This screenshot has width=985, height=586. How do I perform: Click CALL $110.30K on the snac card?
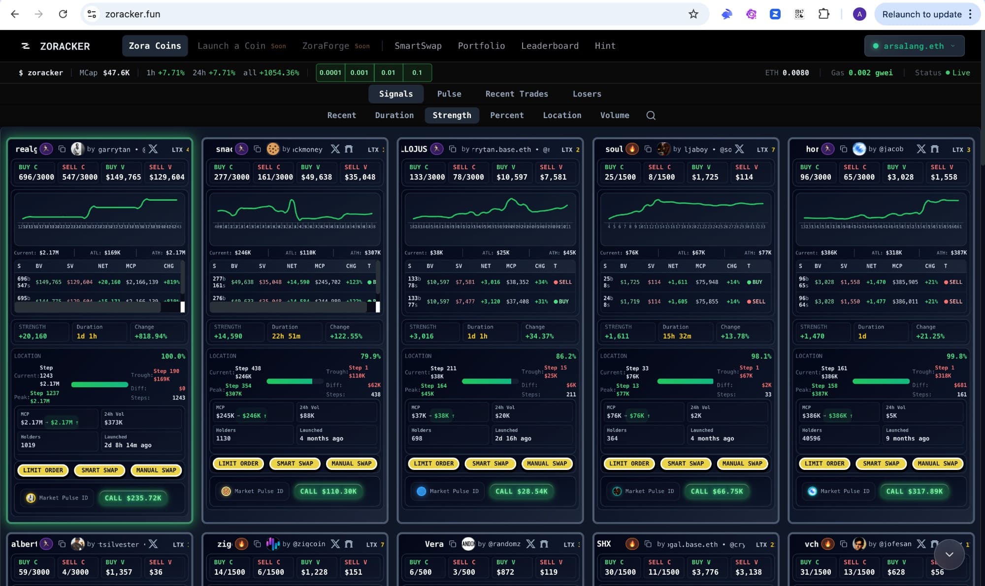(x=328, y=492)
